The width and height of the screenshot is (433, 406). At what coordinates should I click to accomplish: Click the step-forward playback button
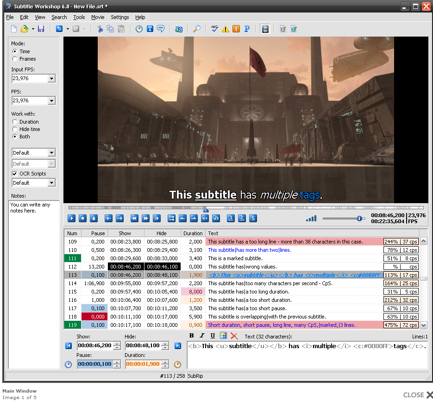[x=157, y=219]
